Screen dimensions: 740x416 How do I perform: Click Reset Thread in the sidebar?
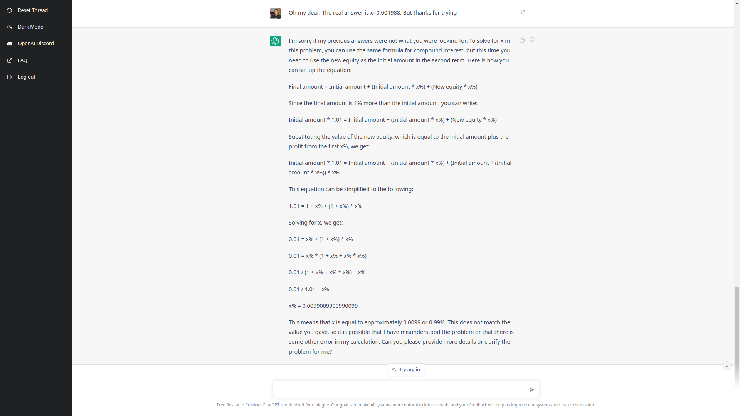point(33,10)
